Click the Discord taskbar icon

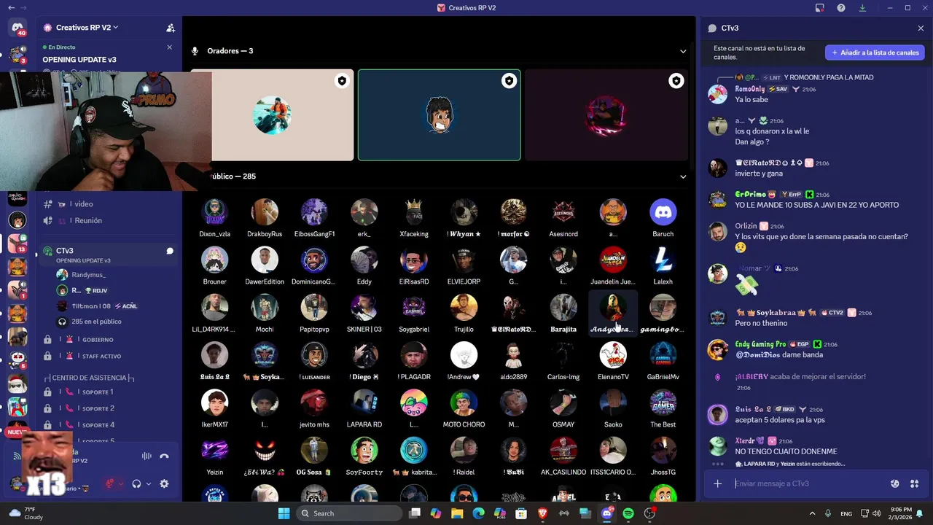click(606, 513)
